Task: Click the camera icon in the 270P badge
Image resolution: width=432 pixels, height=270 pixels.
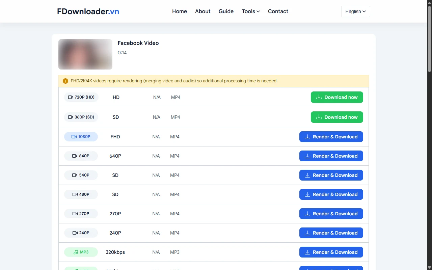Action: (x=75, y=214)
